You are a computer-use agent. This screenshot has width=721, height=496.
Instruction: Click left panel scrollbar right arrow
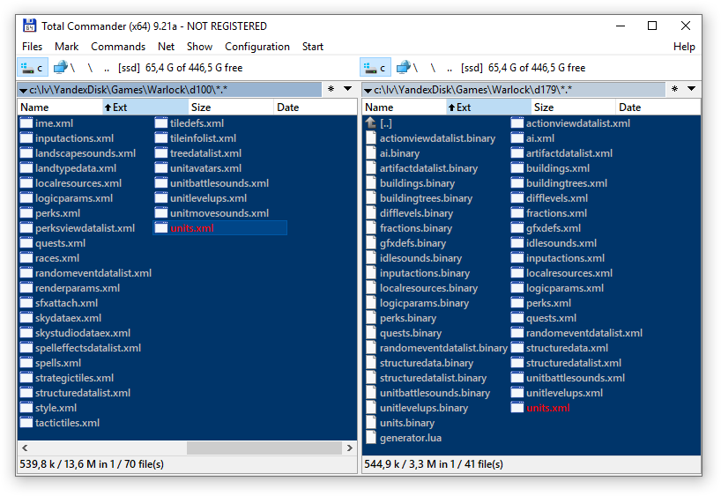(x=350, y=448)
